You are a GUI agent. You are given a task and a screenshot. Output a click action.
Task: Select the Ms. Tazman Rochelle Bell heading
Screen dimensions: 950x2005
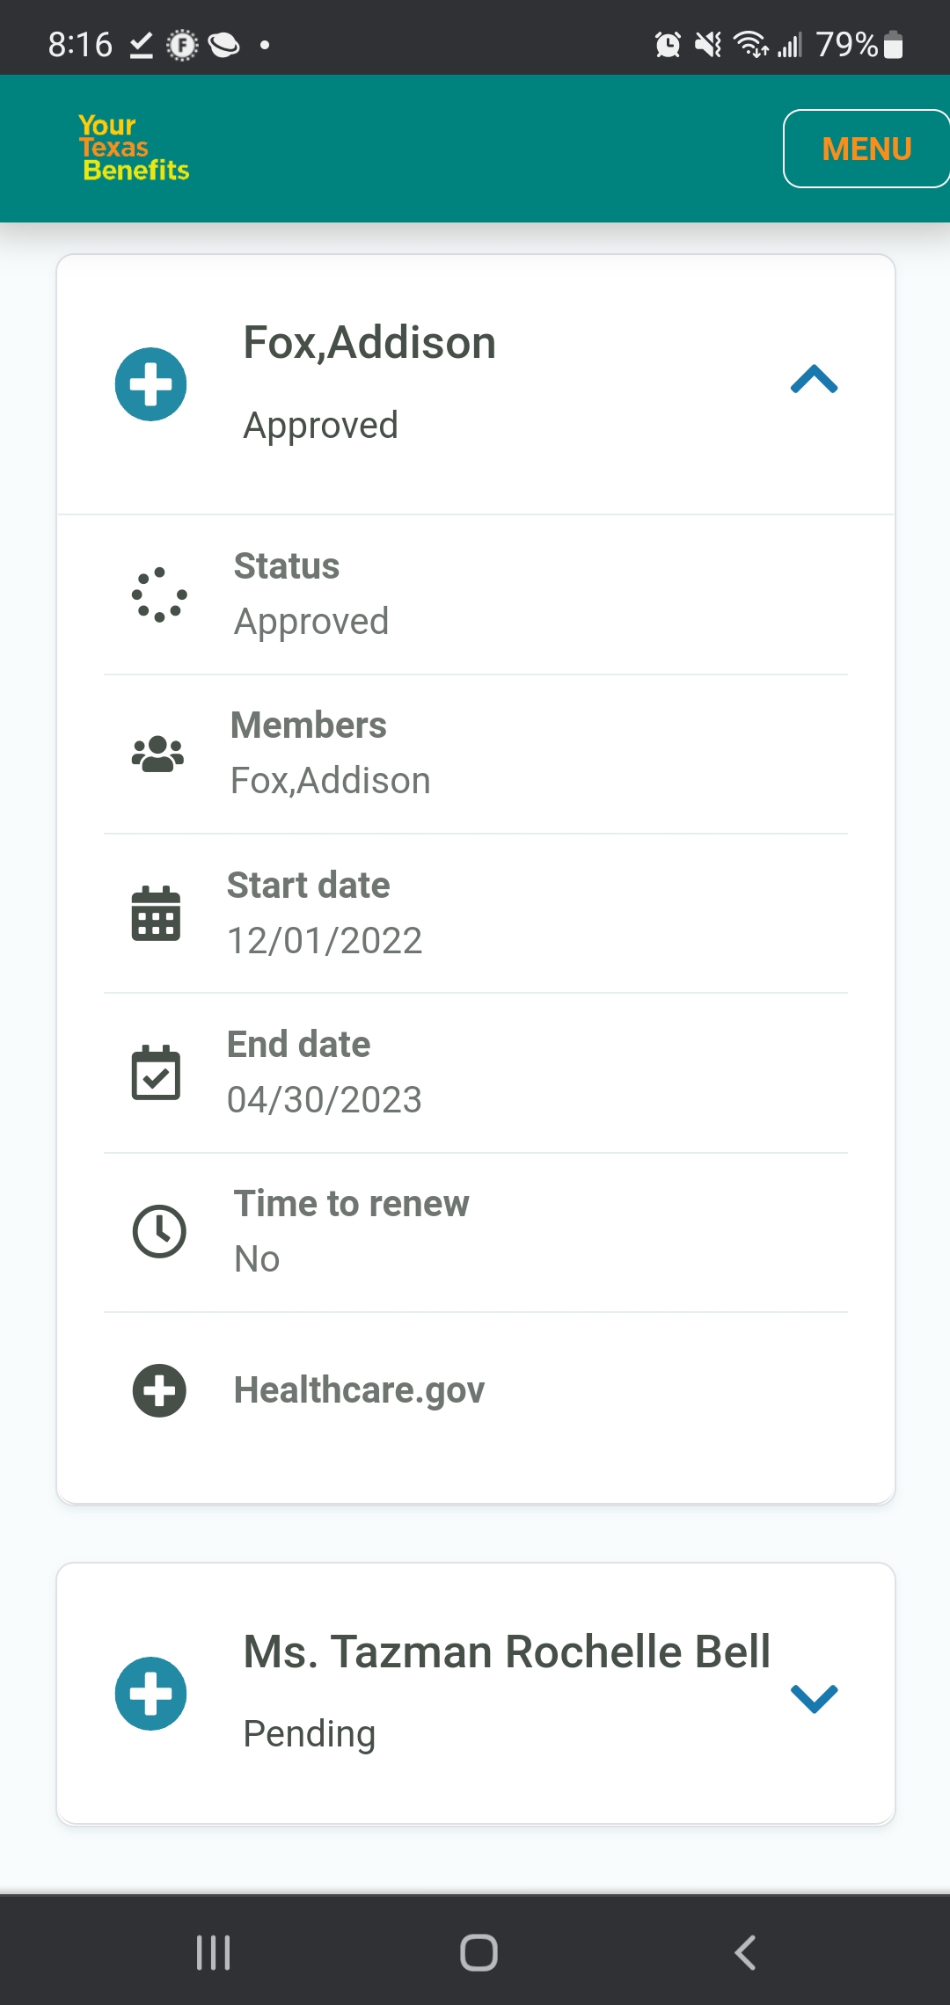tap(507, 1651)
